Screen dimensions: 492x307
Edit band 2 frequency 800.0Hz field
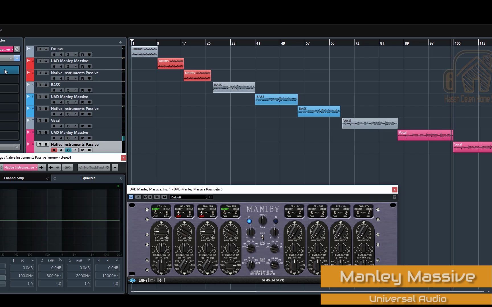pyautogui.click(x=51, y=276)
